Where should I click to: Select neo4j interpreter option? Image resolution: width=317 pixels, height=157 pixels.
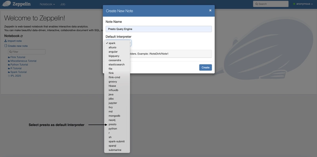[x=117, y=120]
